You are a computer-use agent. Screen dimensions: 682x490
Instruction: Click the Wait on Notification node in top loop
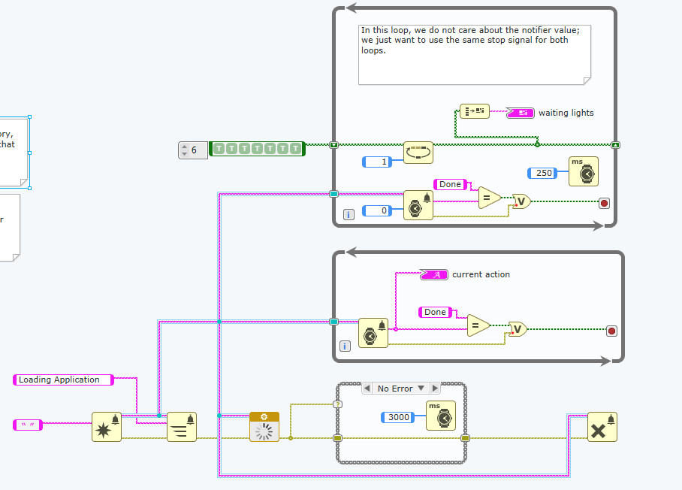click(418, 205)
